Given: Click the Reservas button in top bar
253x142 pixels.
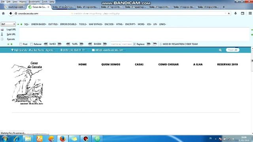Looking at the screenshot, I should (x=233, y=50).
